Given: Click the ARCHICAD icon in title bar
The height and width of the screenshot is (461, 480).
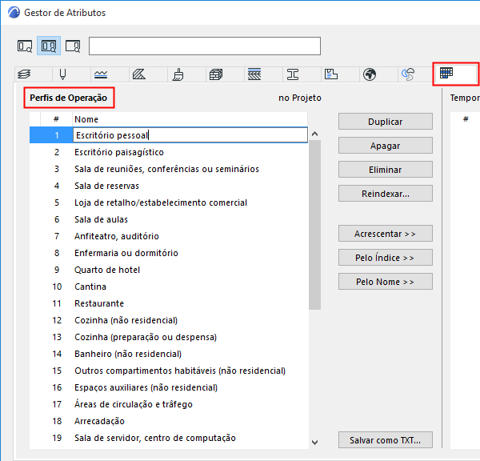Looking at the screenshot, I should 14,13.
